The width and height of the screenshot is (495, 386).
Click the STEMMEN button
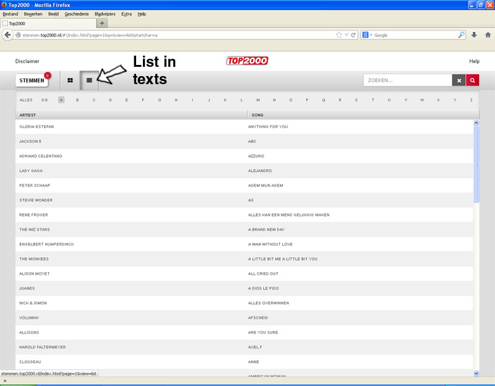(32, 80)
